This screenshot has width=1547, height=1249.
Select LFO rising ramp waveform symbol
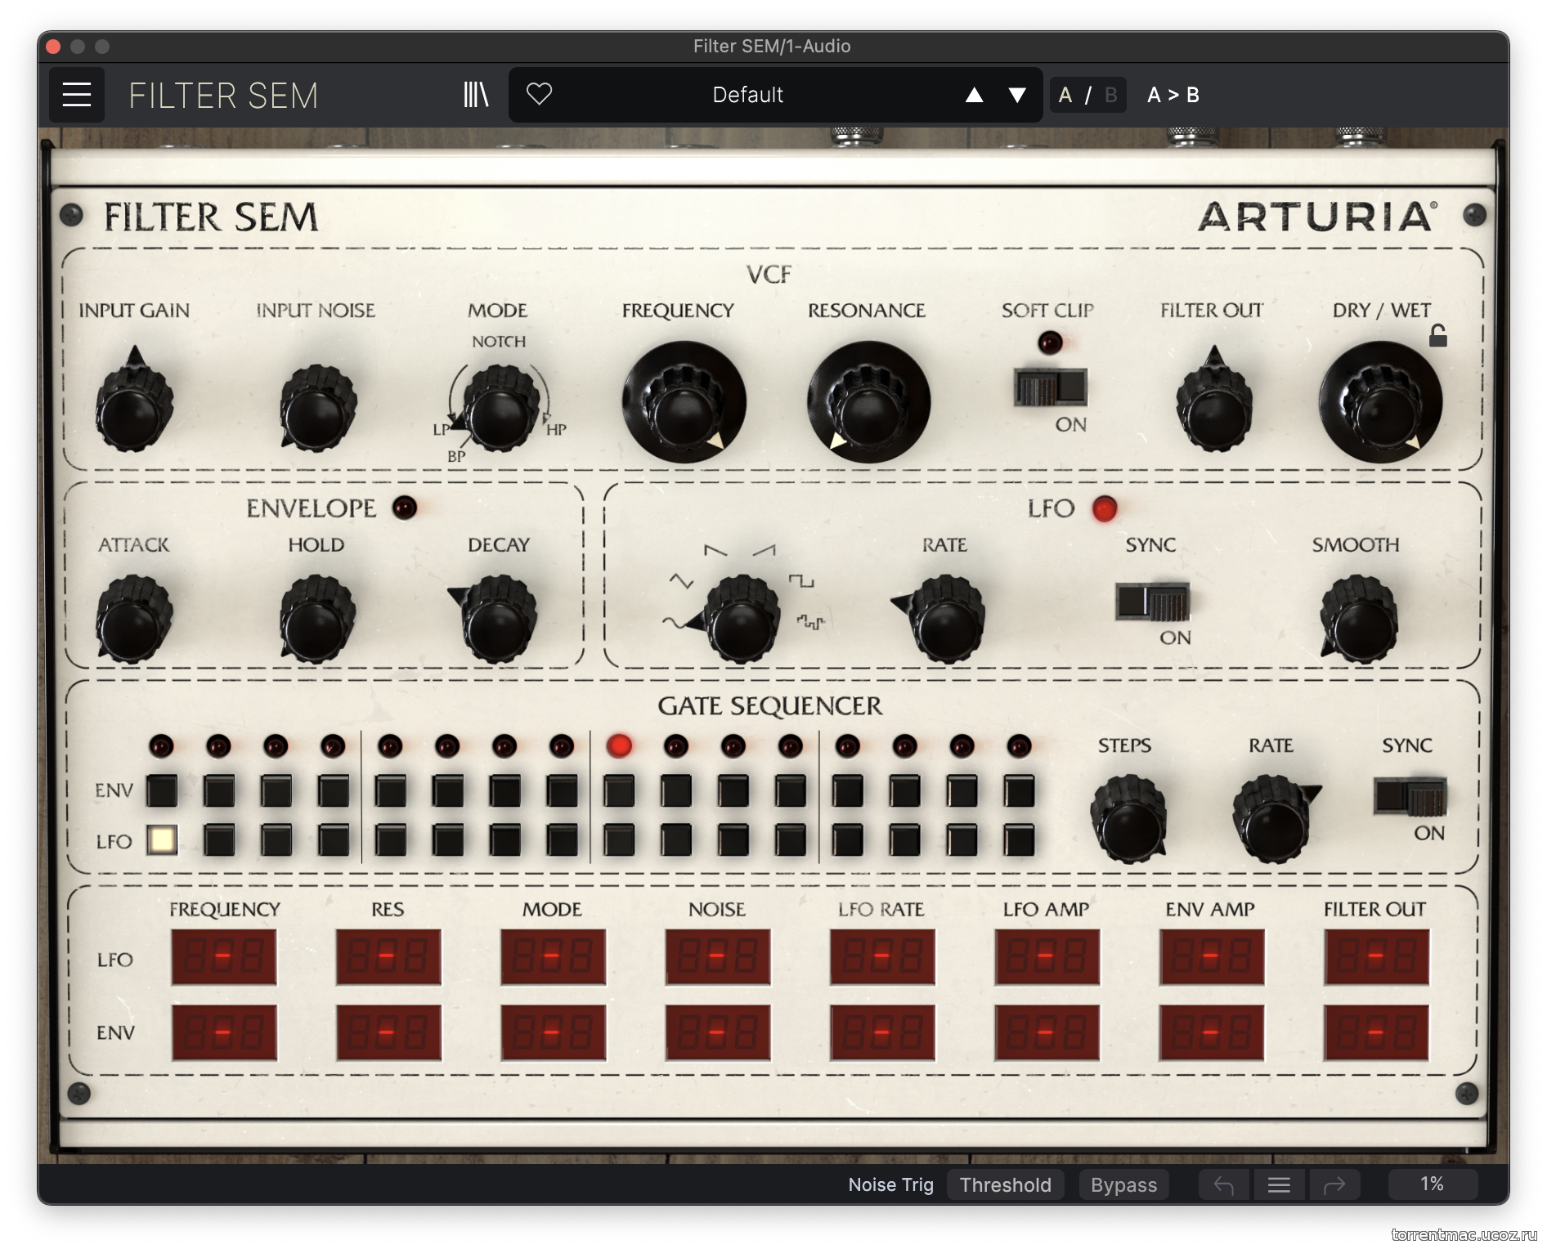point(765,551)
